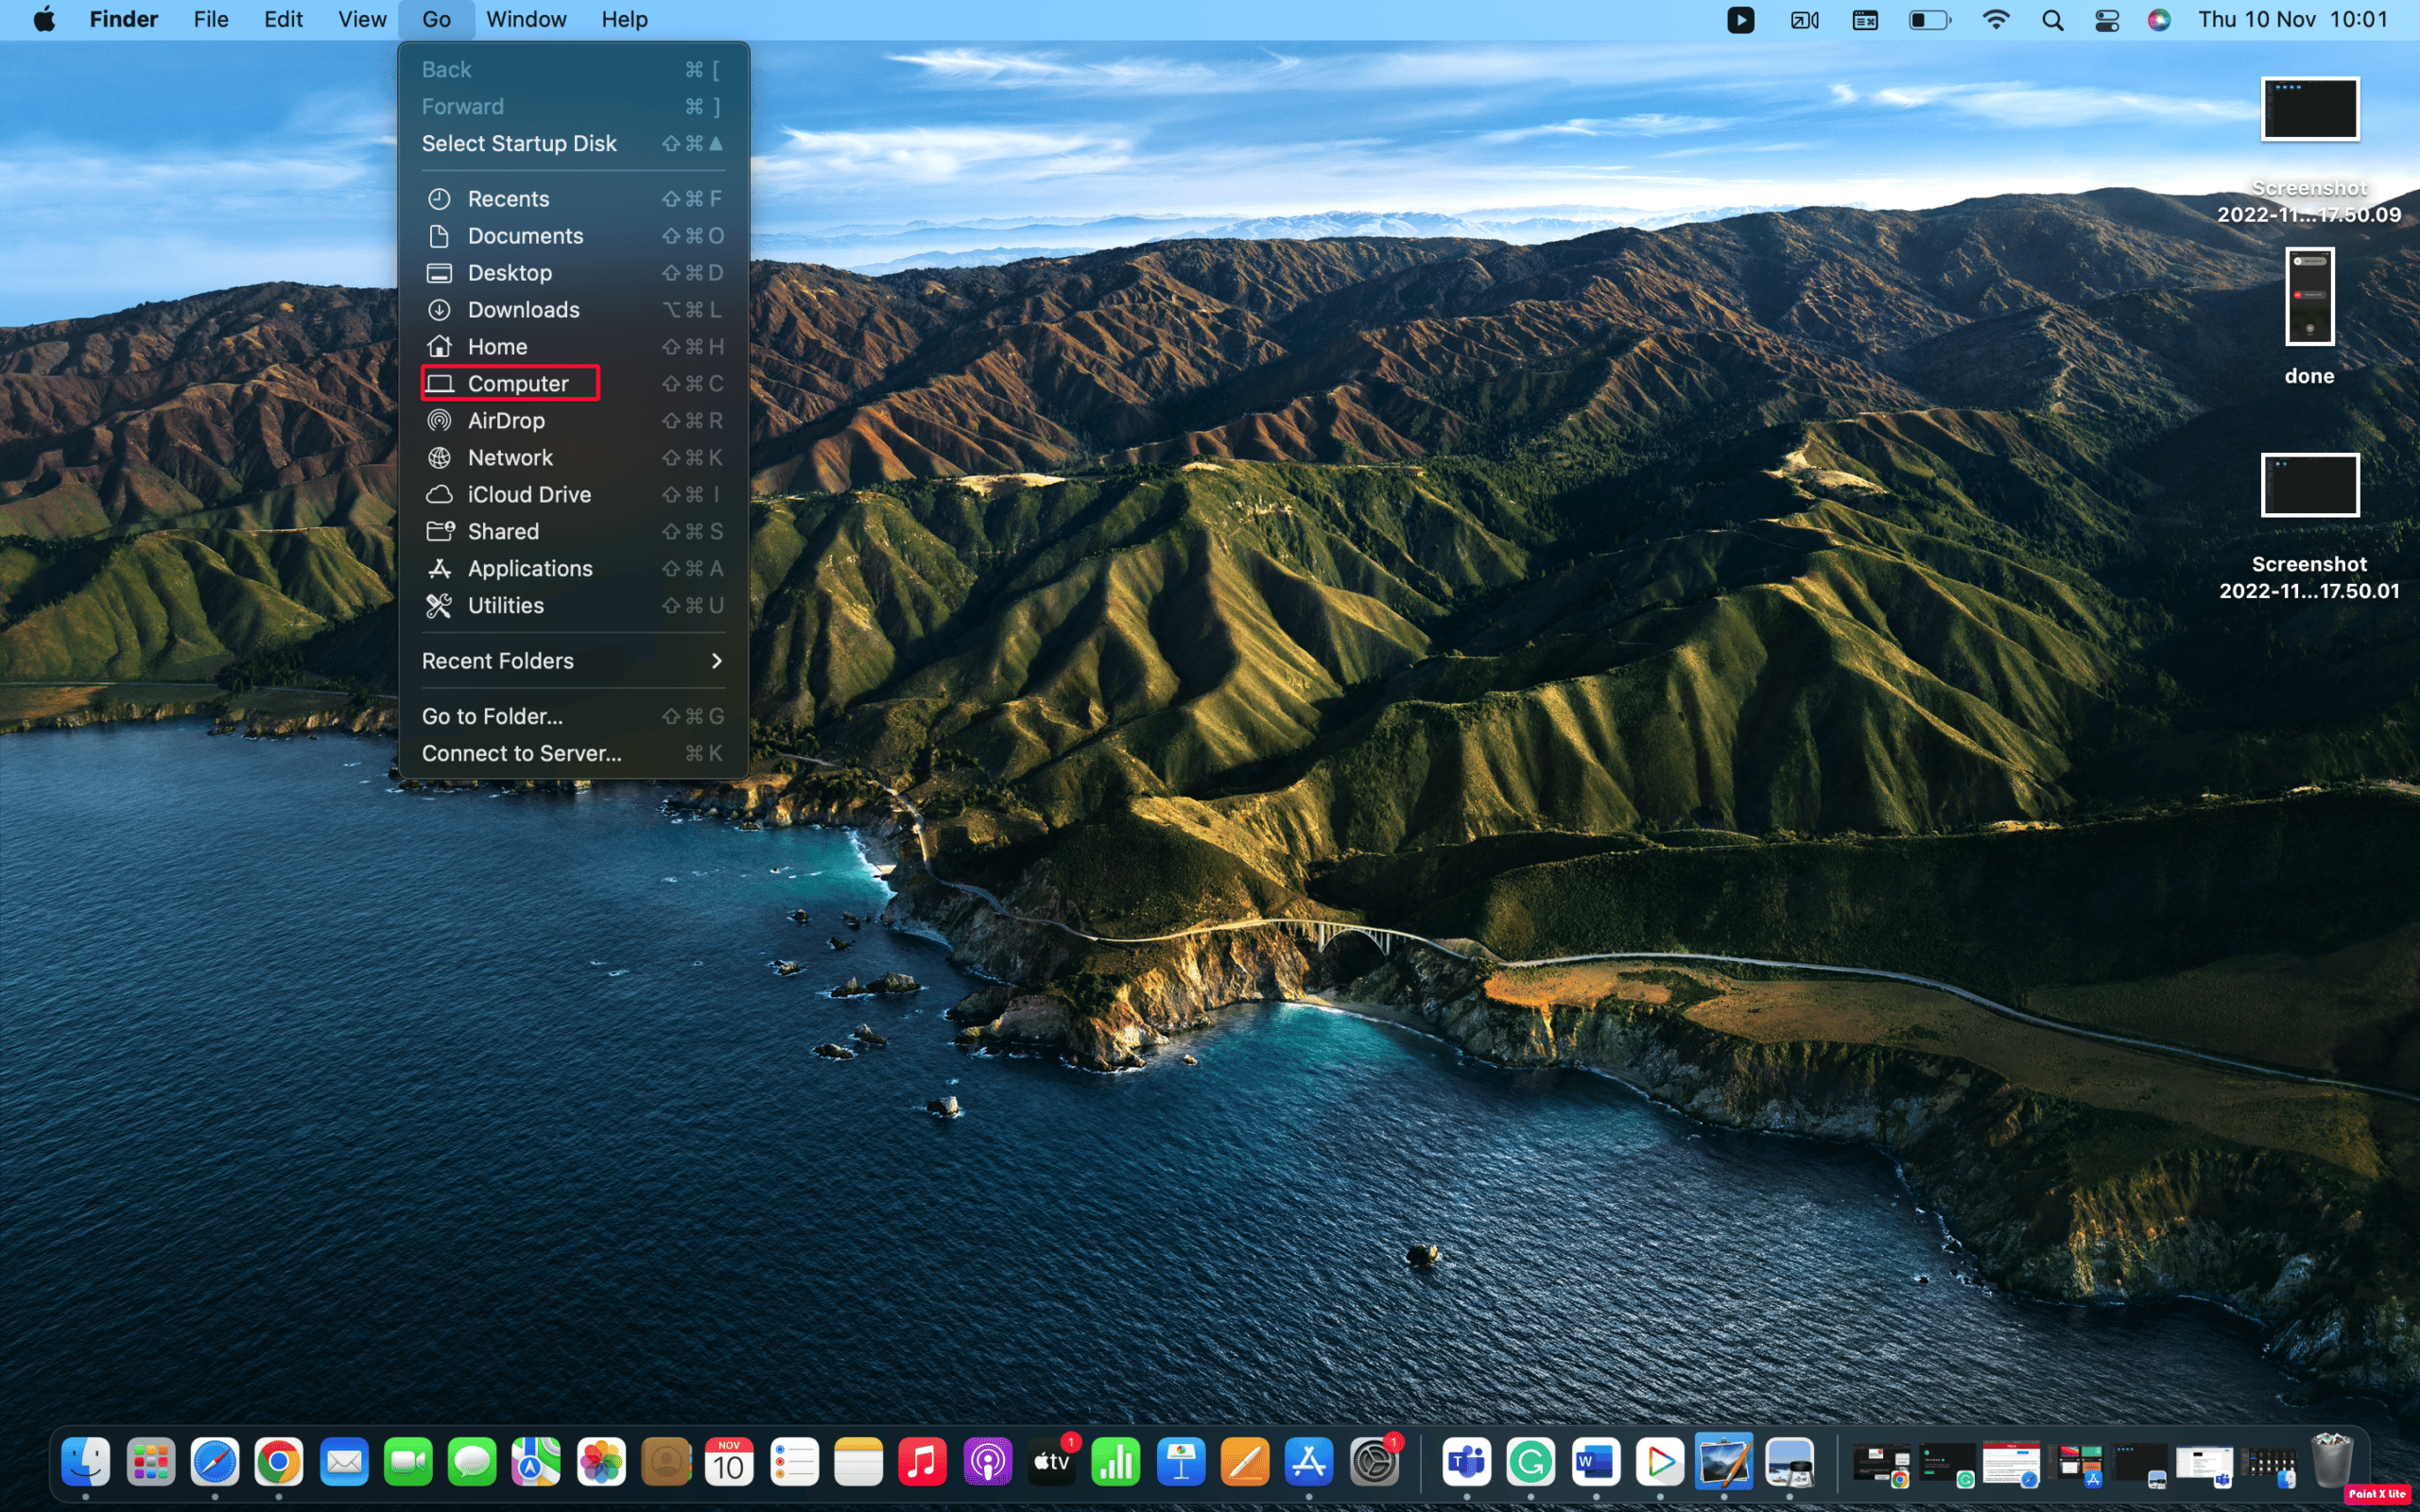This screenshot has width=2420, height=1512.
Task: Launch Google Chrome from Dock
Action: [x=279, y=1463]
